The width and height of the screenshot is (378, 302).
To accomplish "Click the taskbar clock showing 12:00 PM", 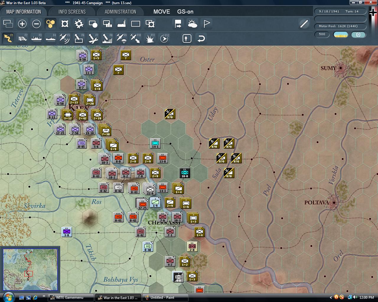I will [x=367, y=298].
